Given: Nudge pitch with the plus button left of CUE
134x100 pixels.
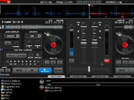Looking at the screenshot, I should (x=8, y=70).
